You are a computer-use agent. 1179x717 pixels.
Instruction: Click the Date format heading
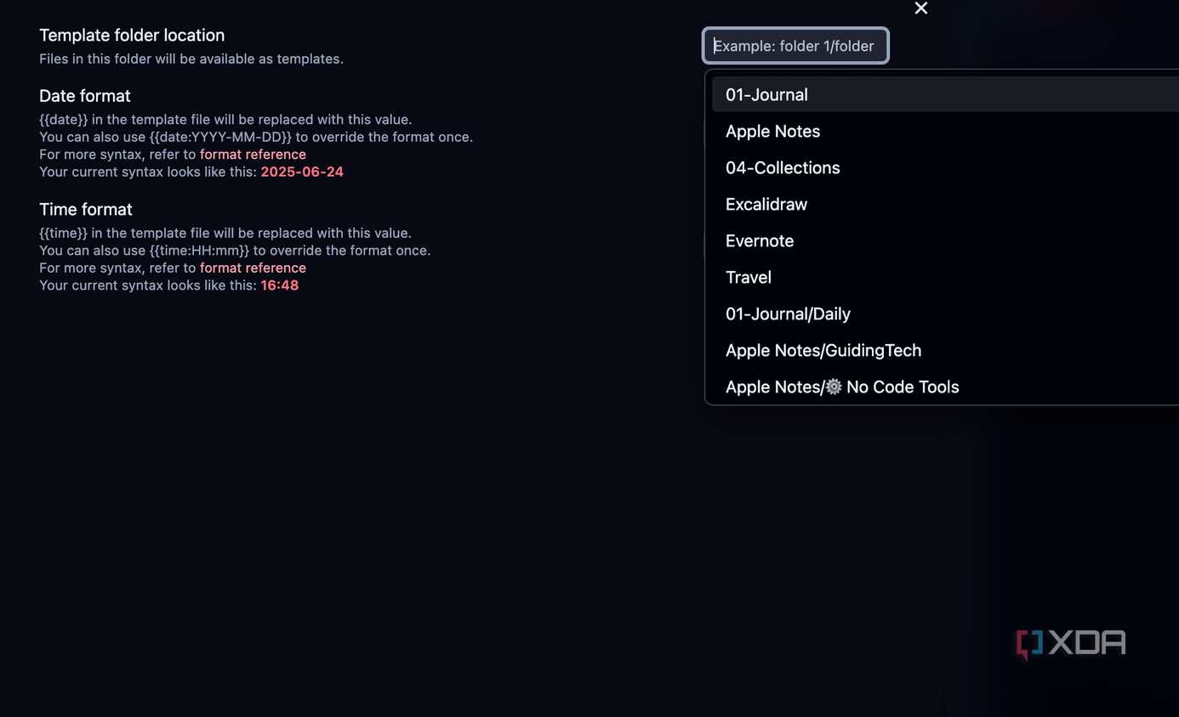(x=85, y=96)
